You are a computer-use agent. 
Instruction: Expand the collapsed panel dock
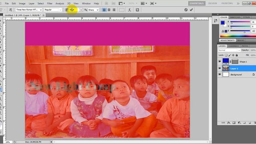click(x=218, y=14)
